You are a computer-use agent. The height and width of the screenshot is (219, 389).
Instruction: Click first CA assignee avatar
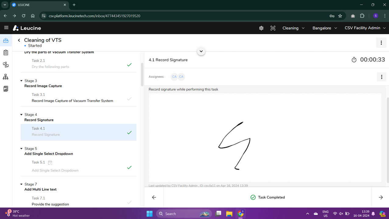[174, 77]
